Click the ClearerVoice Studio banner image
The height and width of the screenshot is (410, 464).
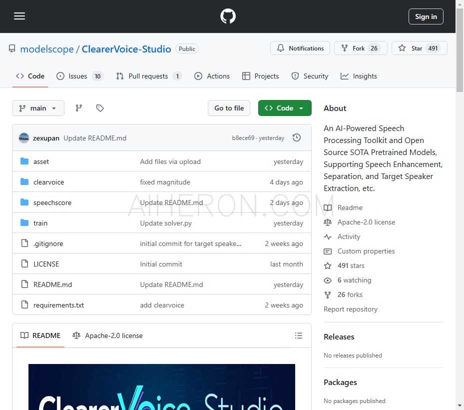pyautogui.click(x=161, y=387)
